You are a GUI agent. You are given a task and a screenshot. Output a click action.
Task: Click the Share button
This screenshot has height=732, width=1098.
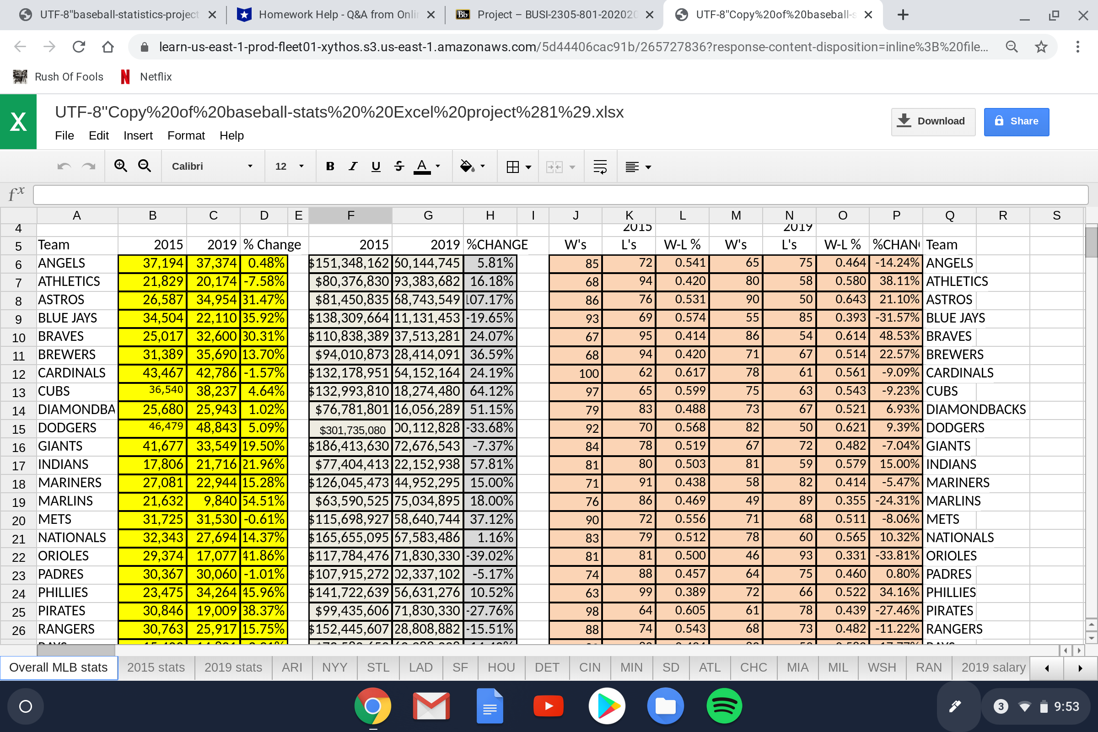tap(1016, 121)
